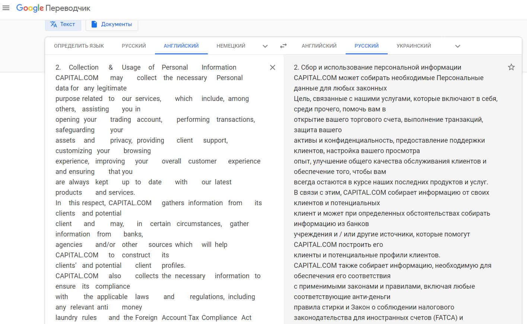The width and height of the screenshot is (527, 324).
Task: Select Определить язык as source
Action: 79,46
